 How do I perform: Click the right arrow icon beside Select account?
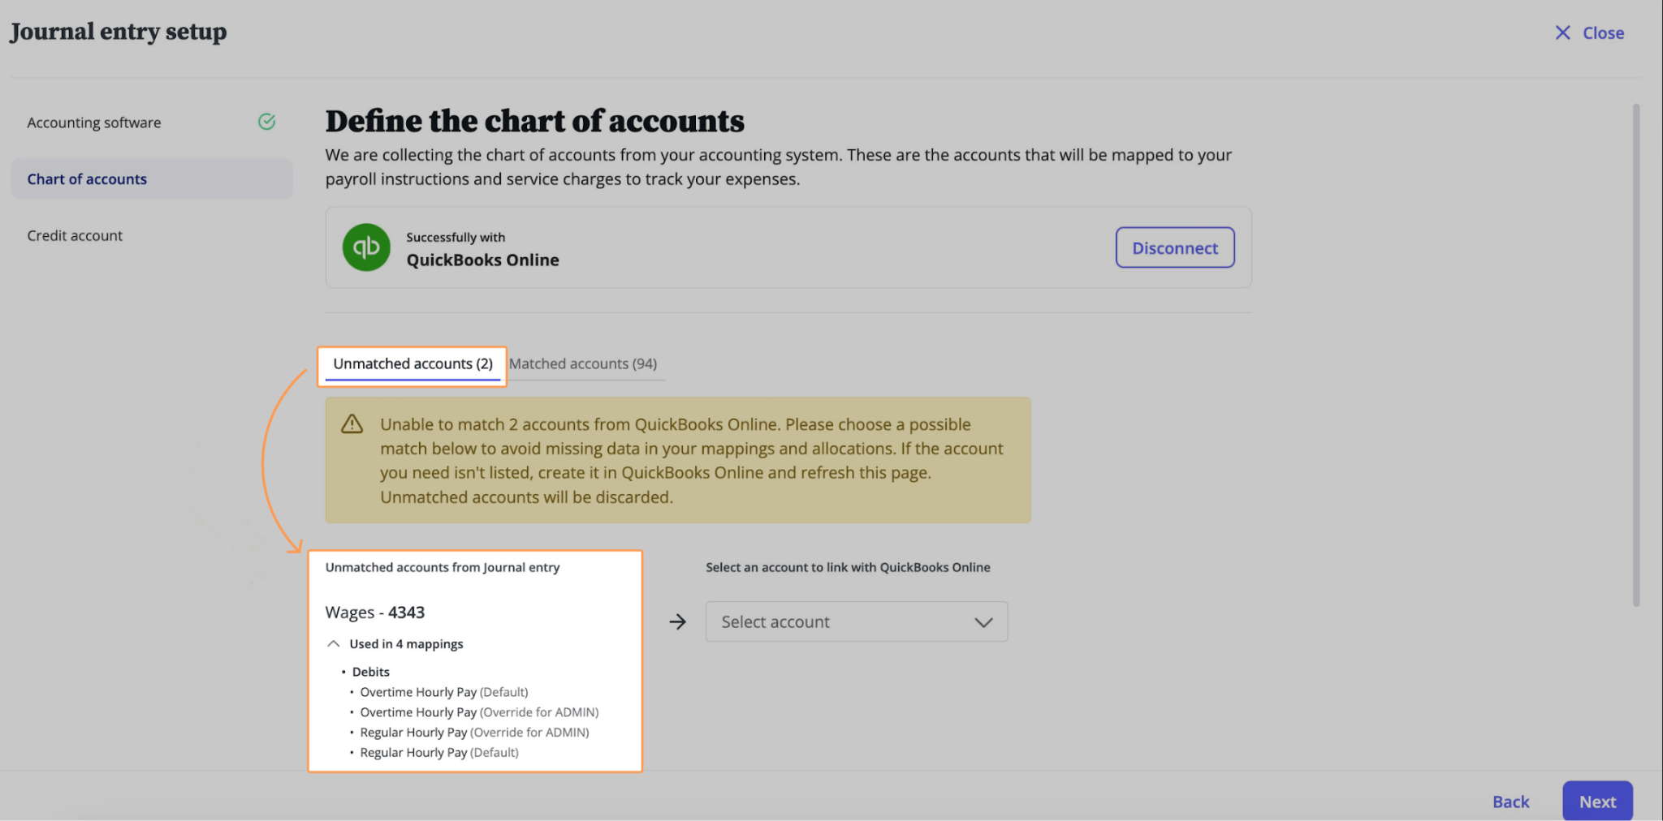pos(678,621)
